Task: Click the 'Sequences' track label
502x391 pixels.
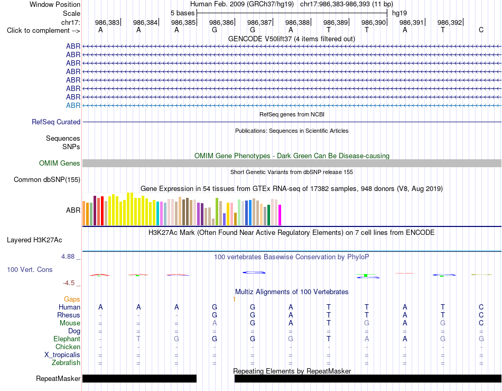Action: coord(63,138)
